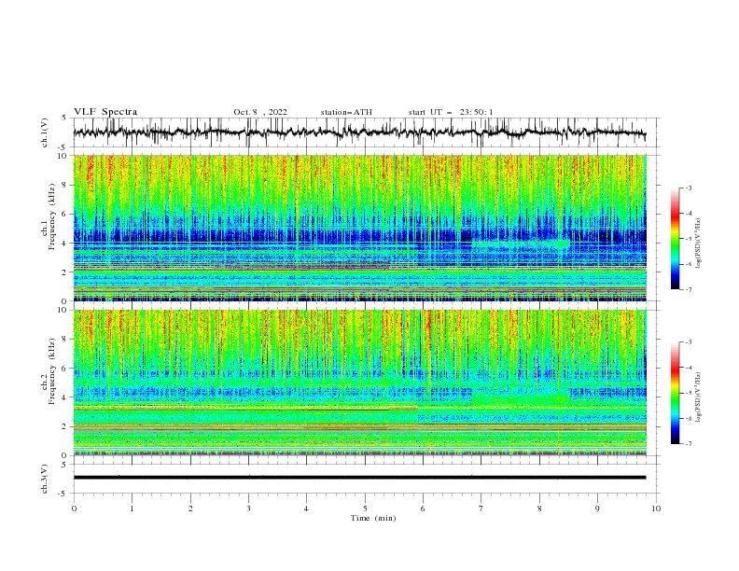Click the 'ch.3(V)' axis label

click(x=45, y=479)
